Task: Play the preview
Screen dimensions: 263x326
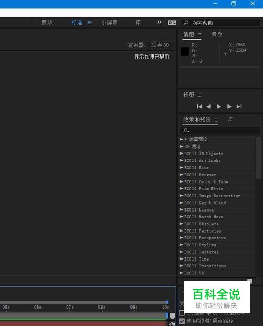Action: 219,107
